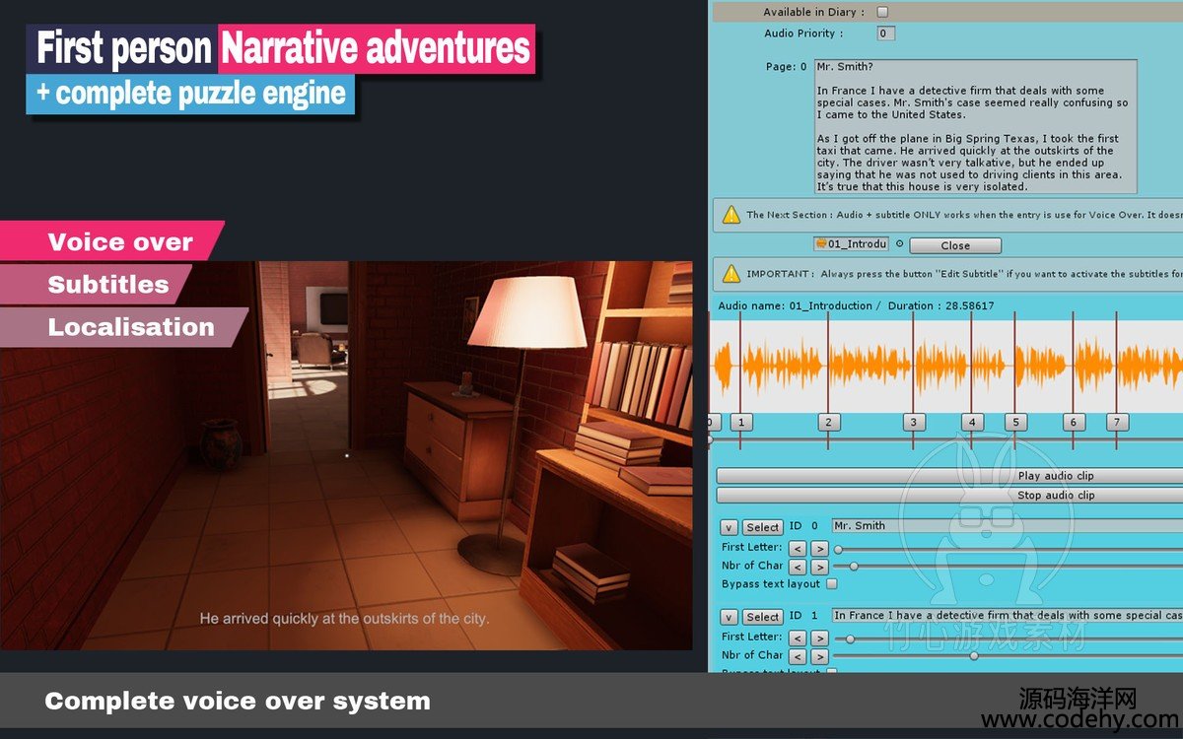Click the Audio Priority value field

tap(885, 34)
